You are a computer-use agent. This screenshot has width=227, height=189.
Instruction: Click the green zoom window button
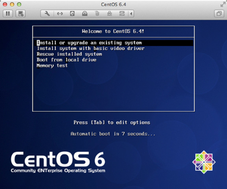click(x=19, y=4)
